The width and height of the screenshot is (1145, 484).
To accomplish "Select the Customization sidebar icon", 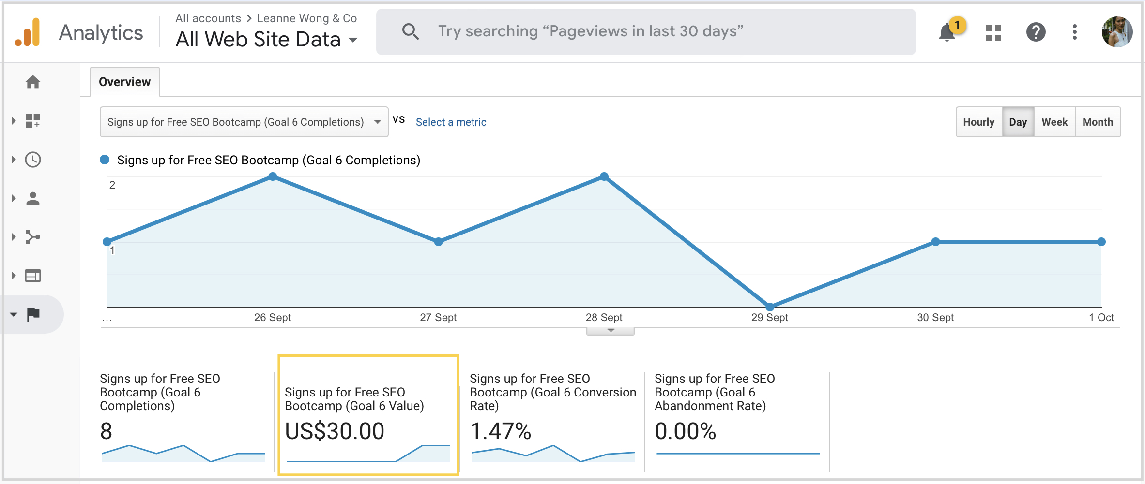I will pyautogui.click(x=32, y=121).
